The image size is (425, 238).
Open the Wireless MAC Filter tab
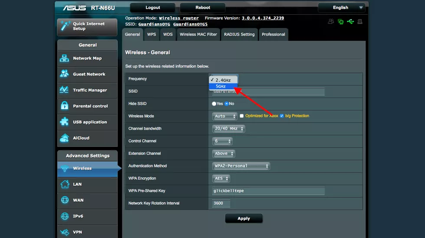[198, 35]
